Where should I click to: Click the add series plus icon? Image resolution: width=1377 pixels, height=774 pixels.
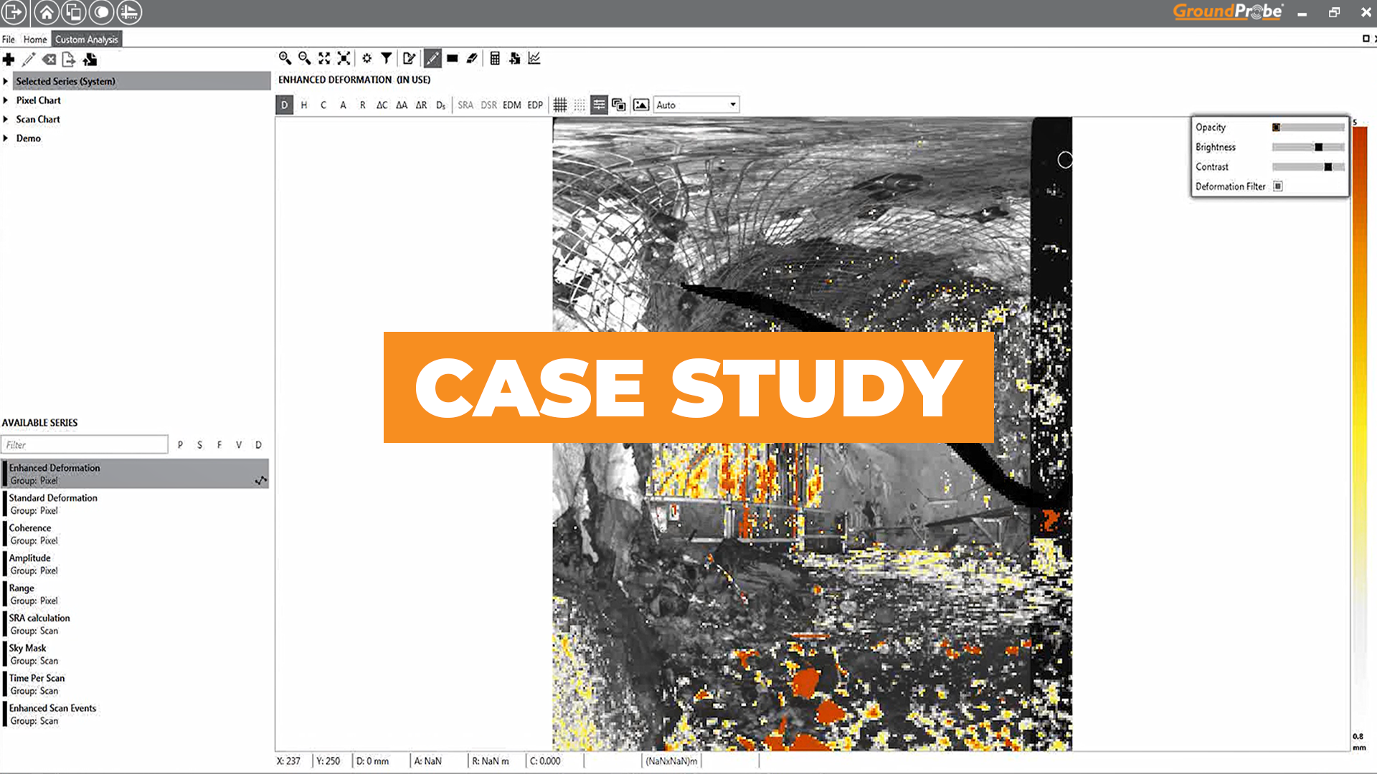[8, 60]
